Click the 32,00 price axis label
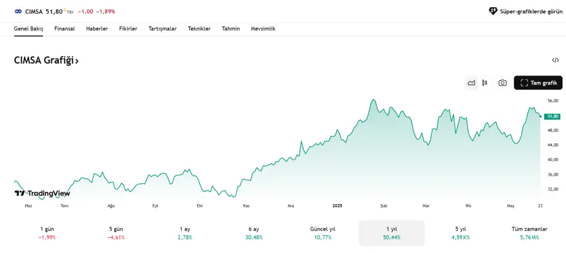The height and width of the screenshot is (253, 566). click(552, 189)
